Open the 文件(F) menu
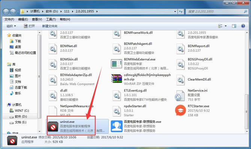The width and height of the screenshot is (251, 149). pos(9,20)
